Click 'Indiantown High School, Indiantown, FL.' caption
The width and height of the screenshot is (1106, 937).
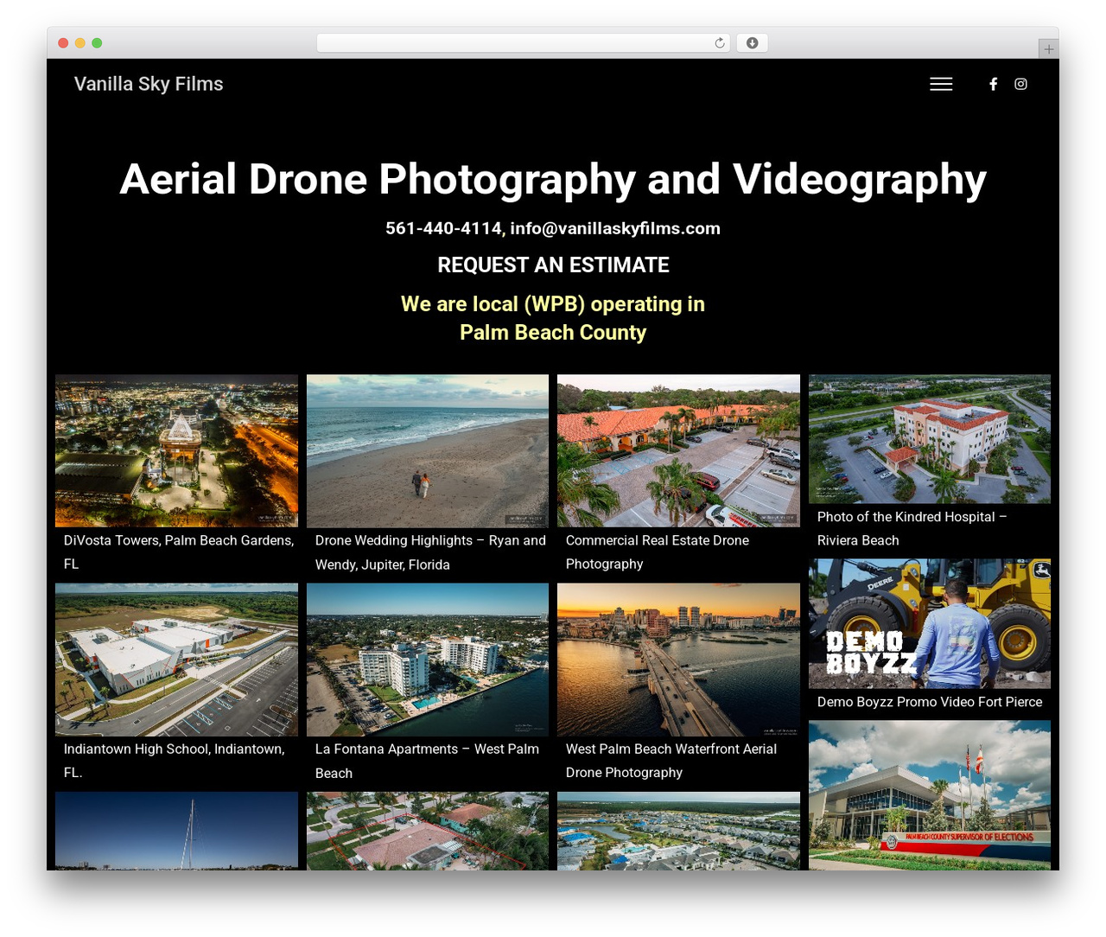coord(174,761)
